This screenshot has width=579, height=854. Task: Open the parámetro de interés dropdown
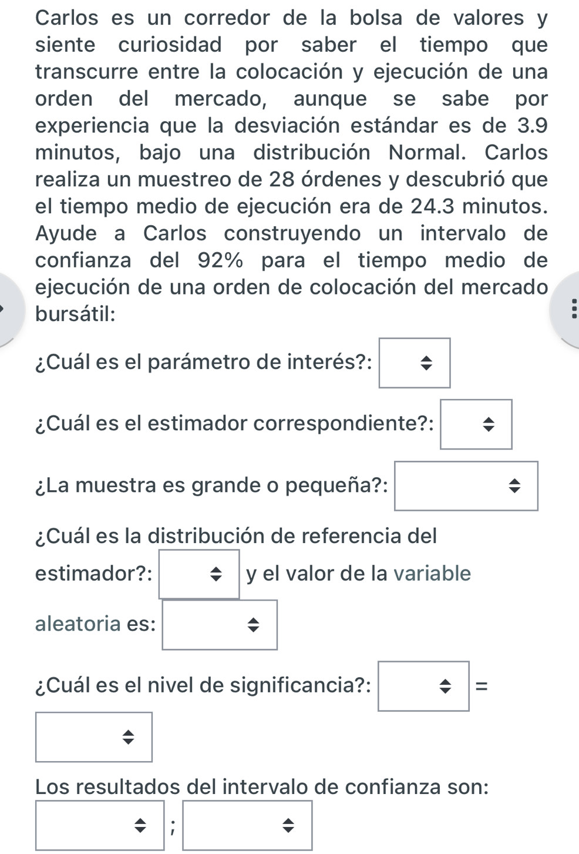pos(415,363)
